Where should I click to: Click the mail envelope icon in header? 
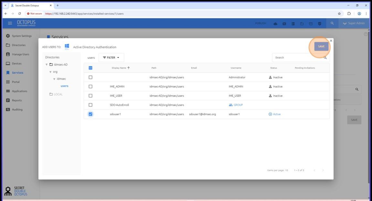311,24
